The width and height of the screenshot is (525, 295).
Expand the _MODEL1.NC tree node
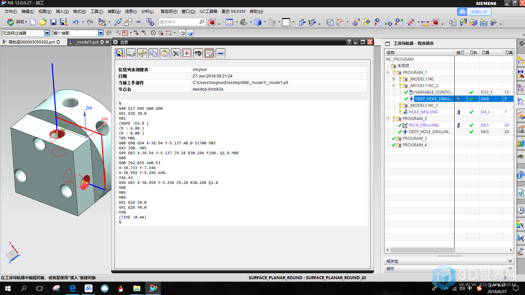(x=394, y=79)
